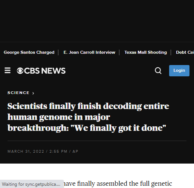Click the "We finally got it done" quote
The width and height of the screenshot is (194, 188).
tap(118, 128)
